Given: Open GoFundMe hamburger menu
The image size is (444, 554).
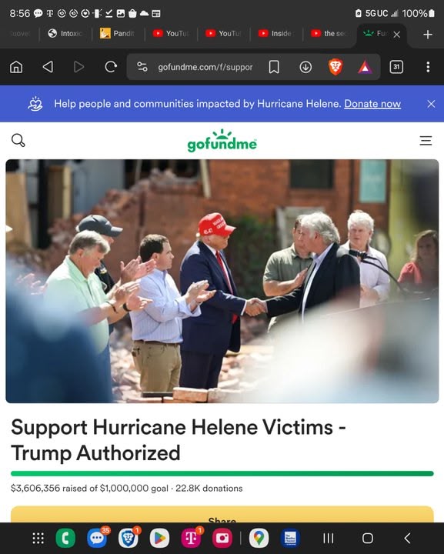Looking at the screenshot, I should coord(426,141).
